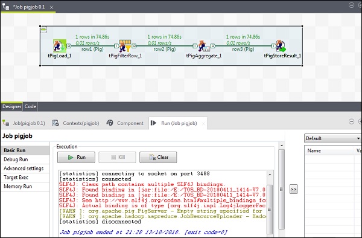The width and height of the screenshot is (362, 238).
Task: Click the console scrollbar up arrow
Action: [x=270, y=175]
